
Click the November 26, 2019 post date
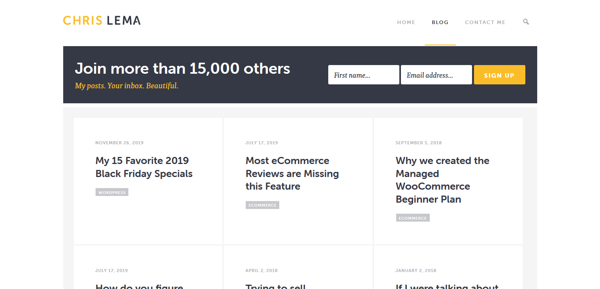pyautogui.click(x=119, y=143)
